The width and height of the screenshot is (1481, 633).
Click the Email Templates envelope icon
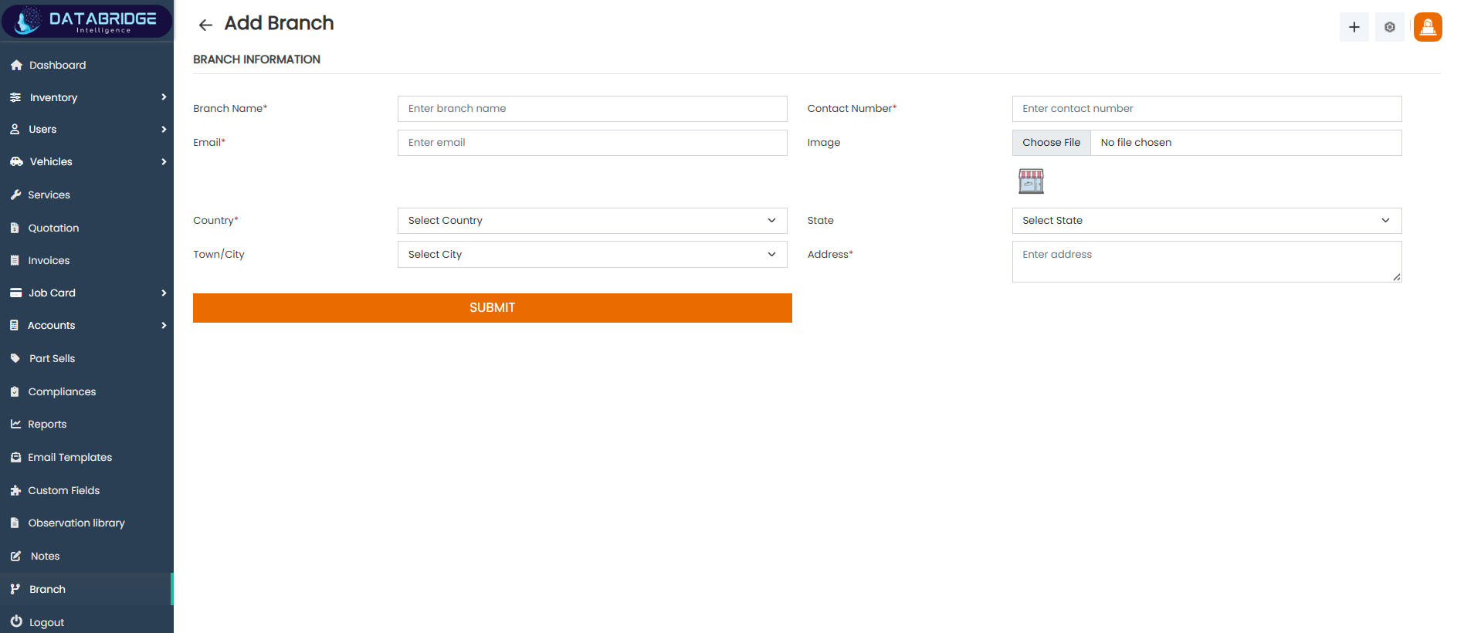pyautogui.click(x=15, y=458)
